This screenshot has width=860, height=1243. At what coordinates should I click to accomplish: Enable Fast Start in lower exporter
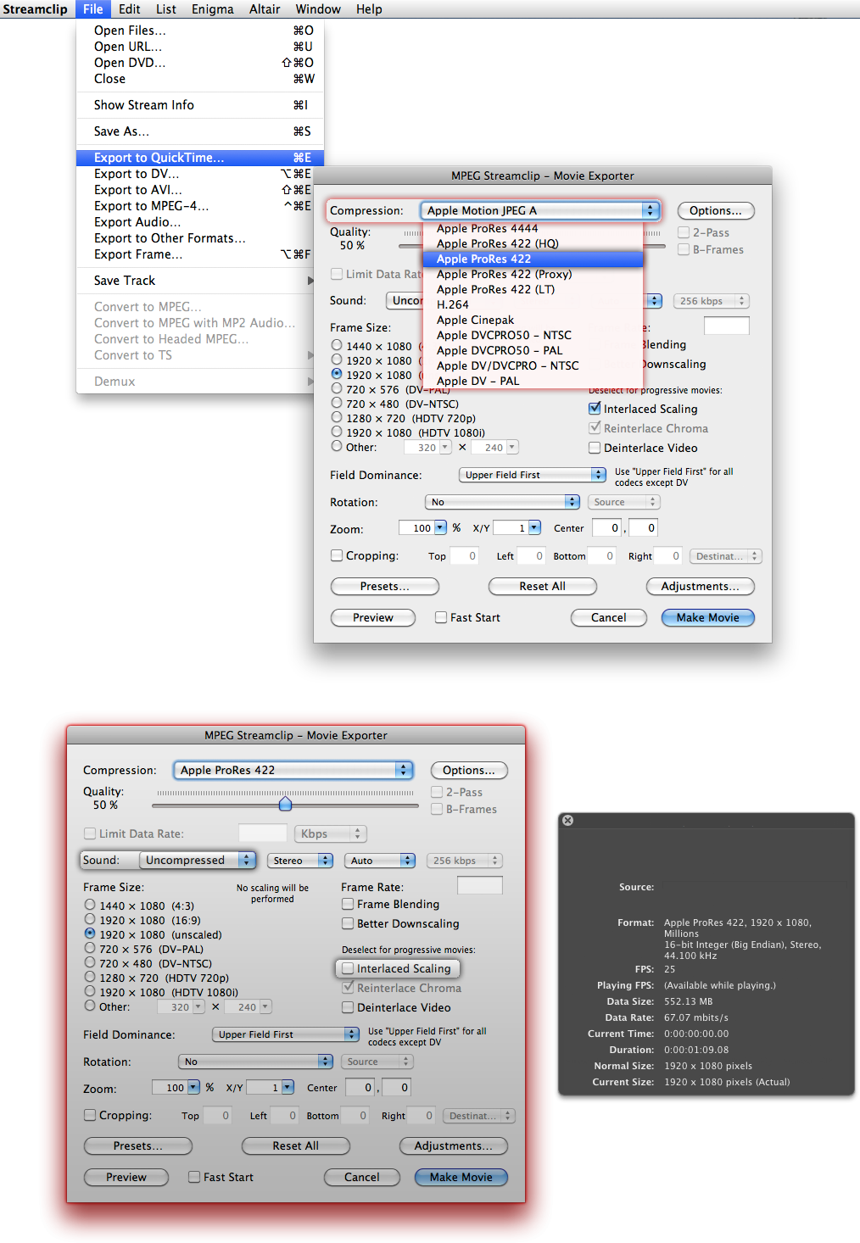(194, 1177)
